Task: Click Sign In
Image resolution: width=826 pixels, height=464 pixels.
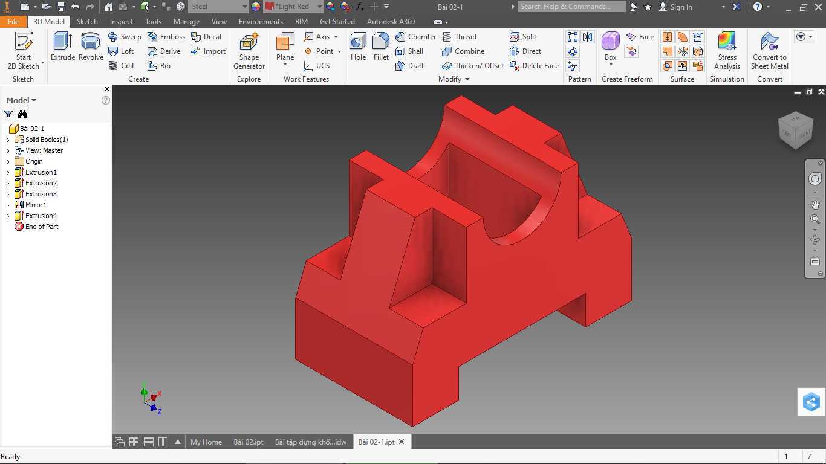Action: (x=675, y=7)
